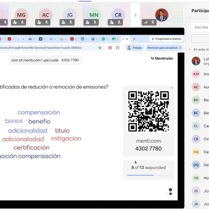This screenshot has width=209, height=209.
Task: Switch to the AL browser tab
Action: tap(30, 39)
